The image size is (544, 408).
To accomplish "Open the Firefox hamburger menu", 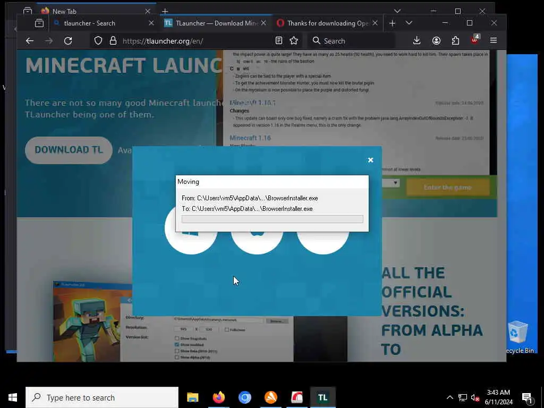I will (494, 40).
